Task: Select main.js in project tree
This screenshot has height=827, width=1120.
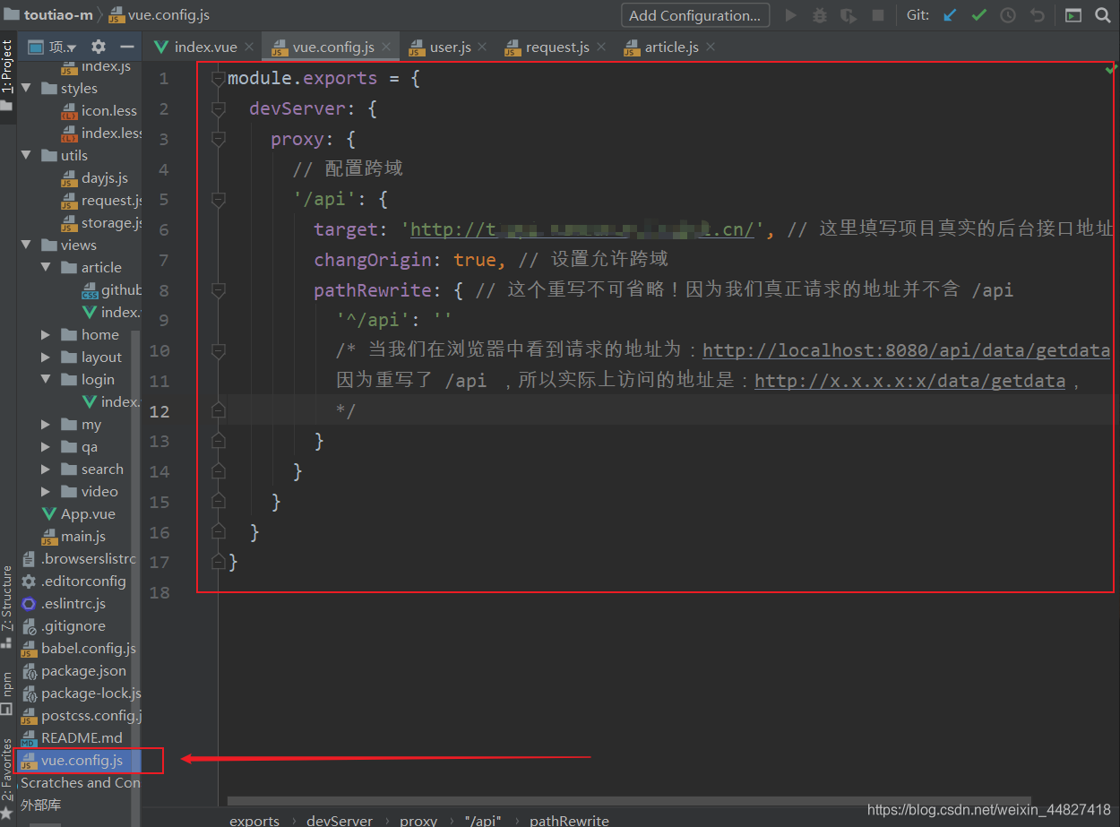Action: 83,536
